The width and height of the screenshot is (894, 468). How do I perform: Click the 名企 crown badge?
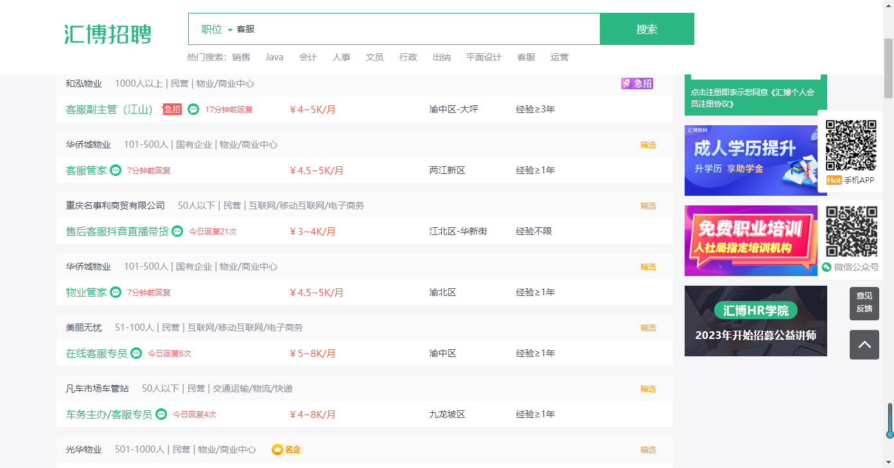(x=286, y=449)
